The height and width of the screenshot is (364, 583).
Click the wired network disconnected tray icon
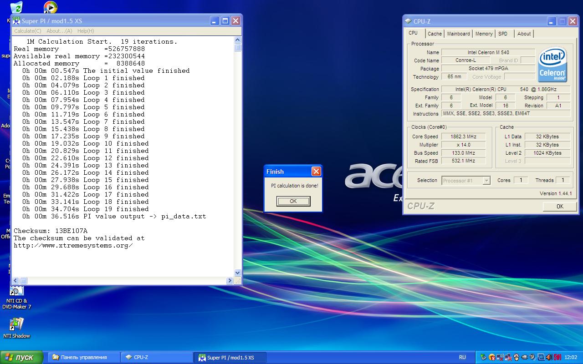tap(508, 357)
